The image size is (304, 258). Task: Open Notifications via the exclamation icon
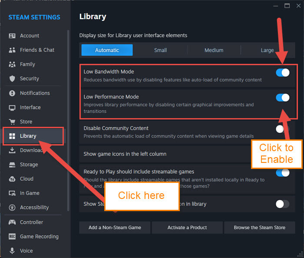[12, 93]
